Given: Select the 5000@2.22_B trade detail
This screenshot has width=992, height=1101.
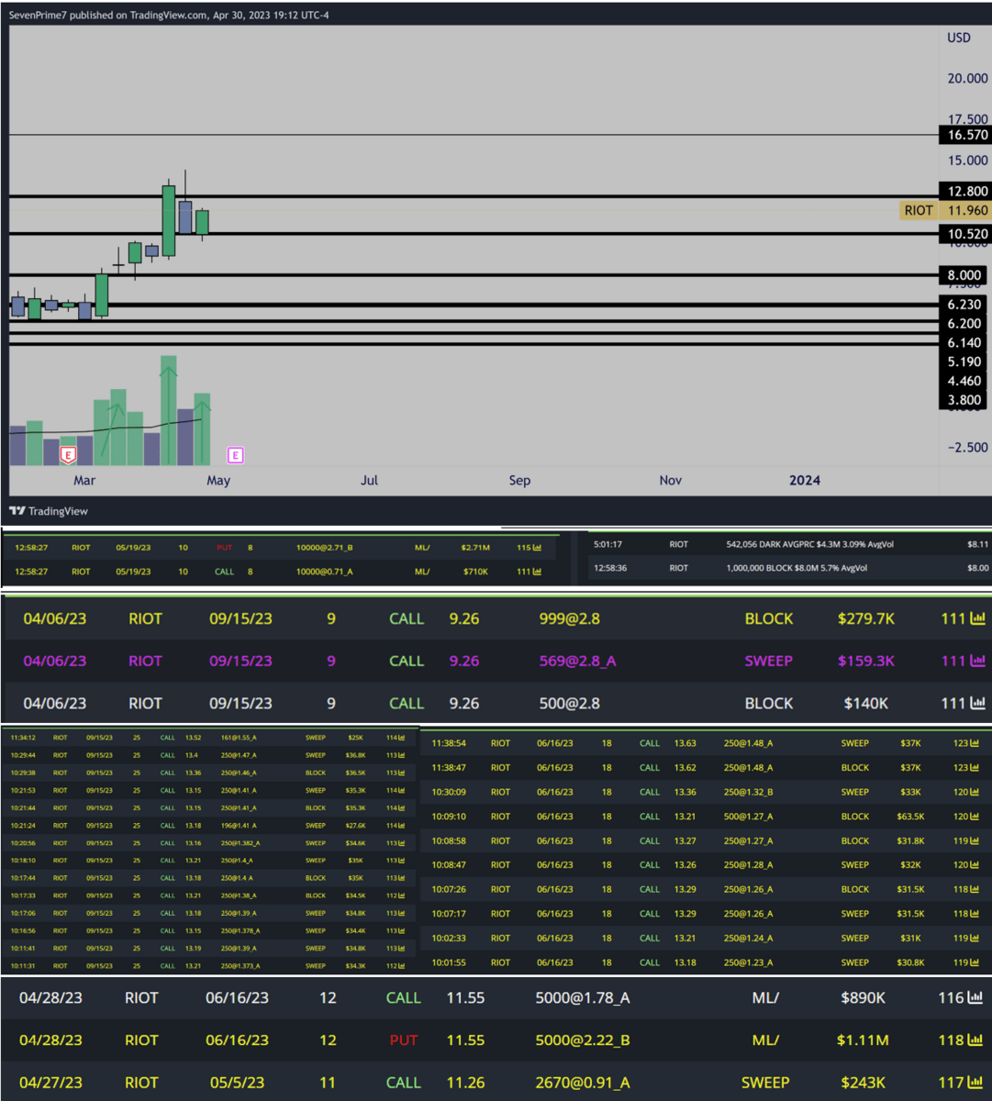Looking at the screenshot, I should pos(583,1040).
